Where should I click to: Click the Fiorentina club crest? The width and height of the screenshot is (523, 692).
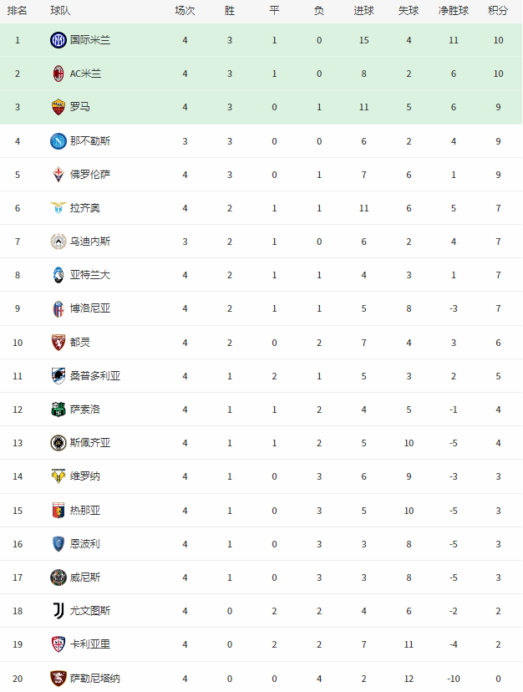(x=58, y=175)
